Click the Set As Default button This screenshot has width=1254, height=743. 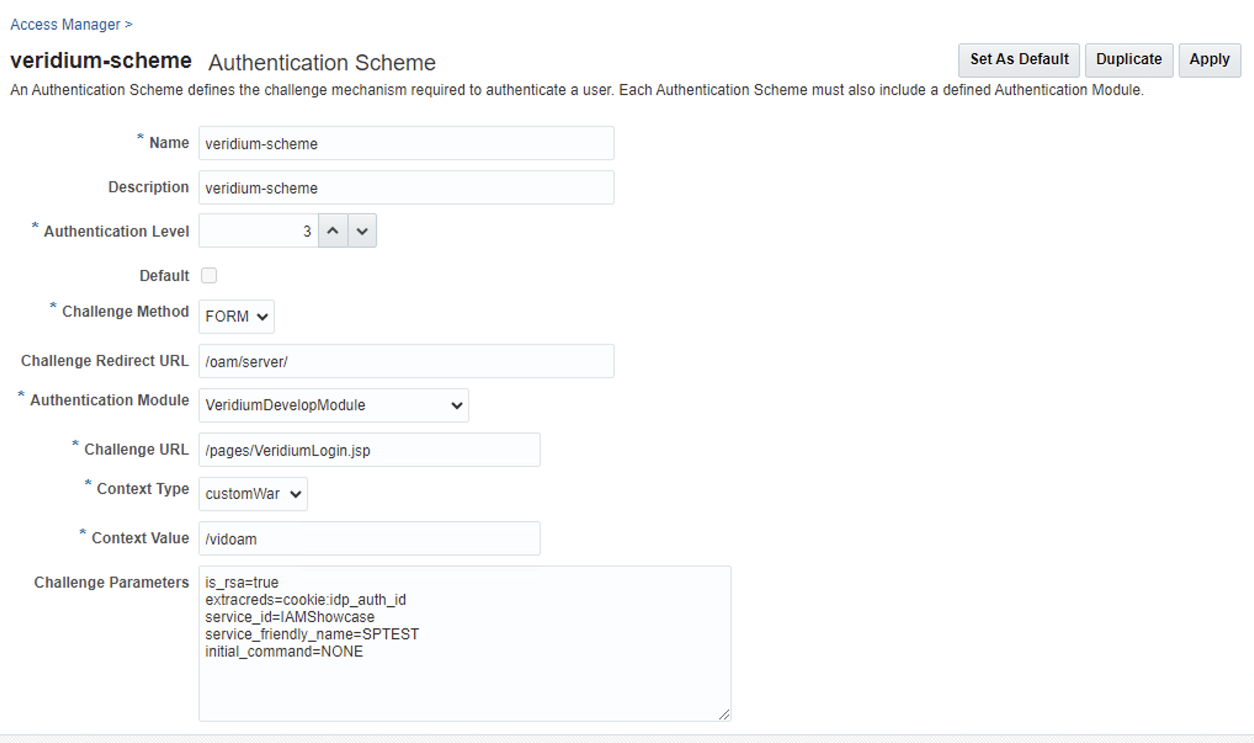[1019, 60]
